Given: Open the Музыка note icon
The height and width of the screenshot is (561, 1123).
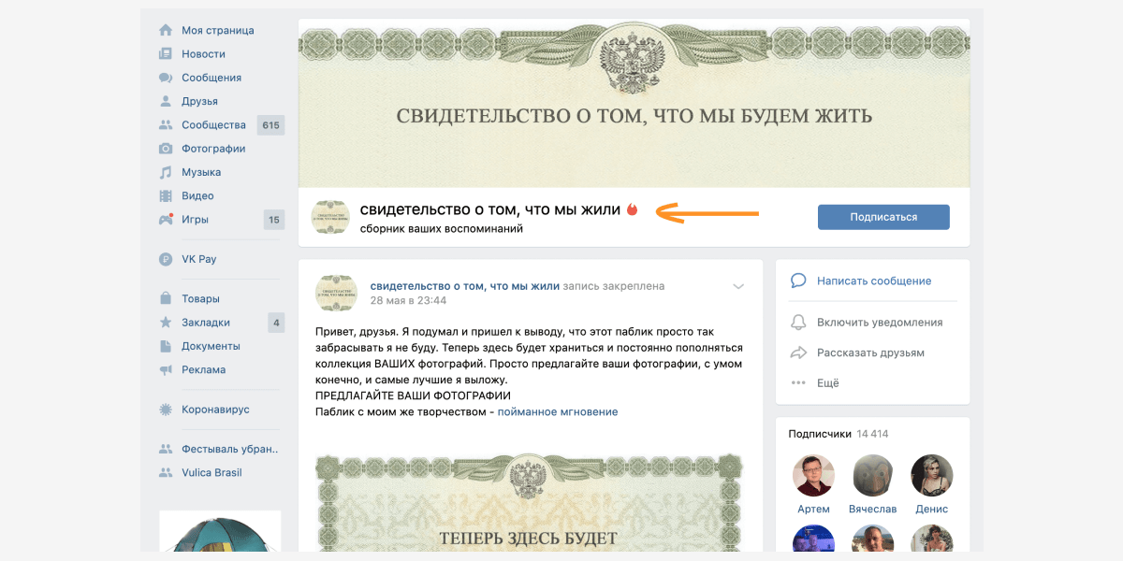Looking at the screenshot, I should [166, 172].
